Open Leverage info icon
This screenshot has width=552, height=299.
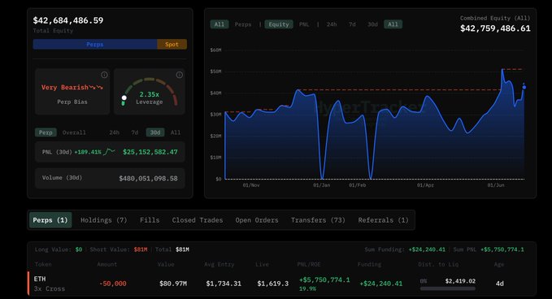(179, 75)
